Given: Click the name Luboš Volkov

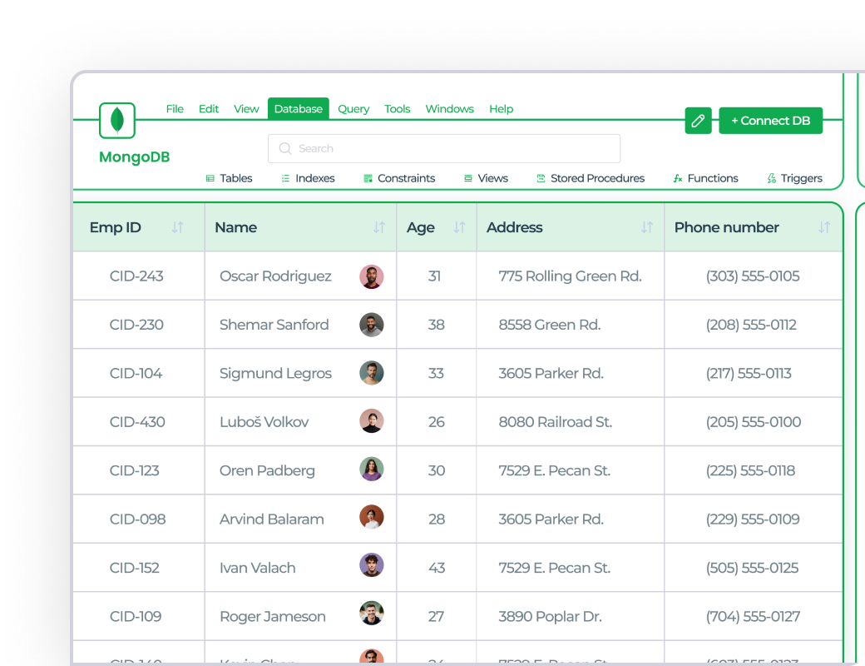Looking at the screenshot, I should (x=264, y=422).
